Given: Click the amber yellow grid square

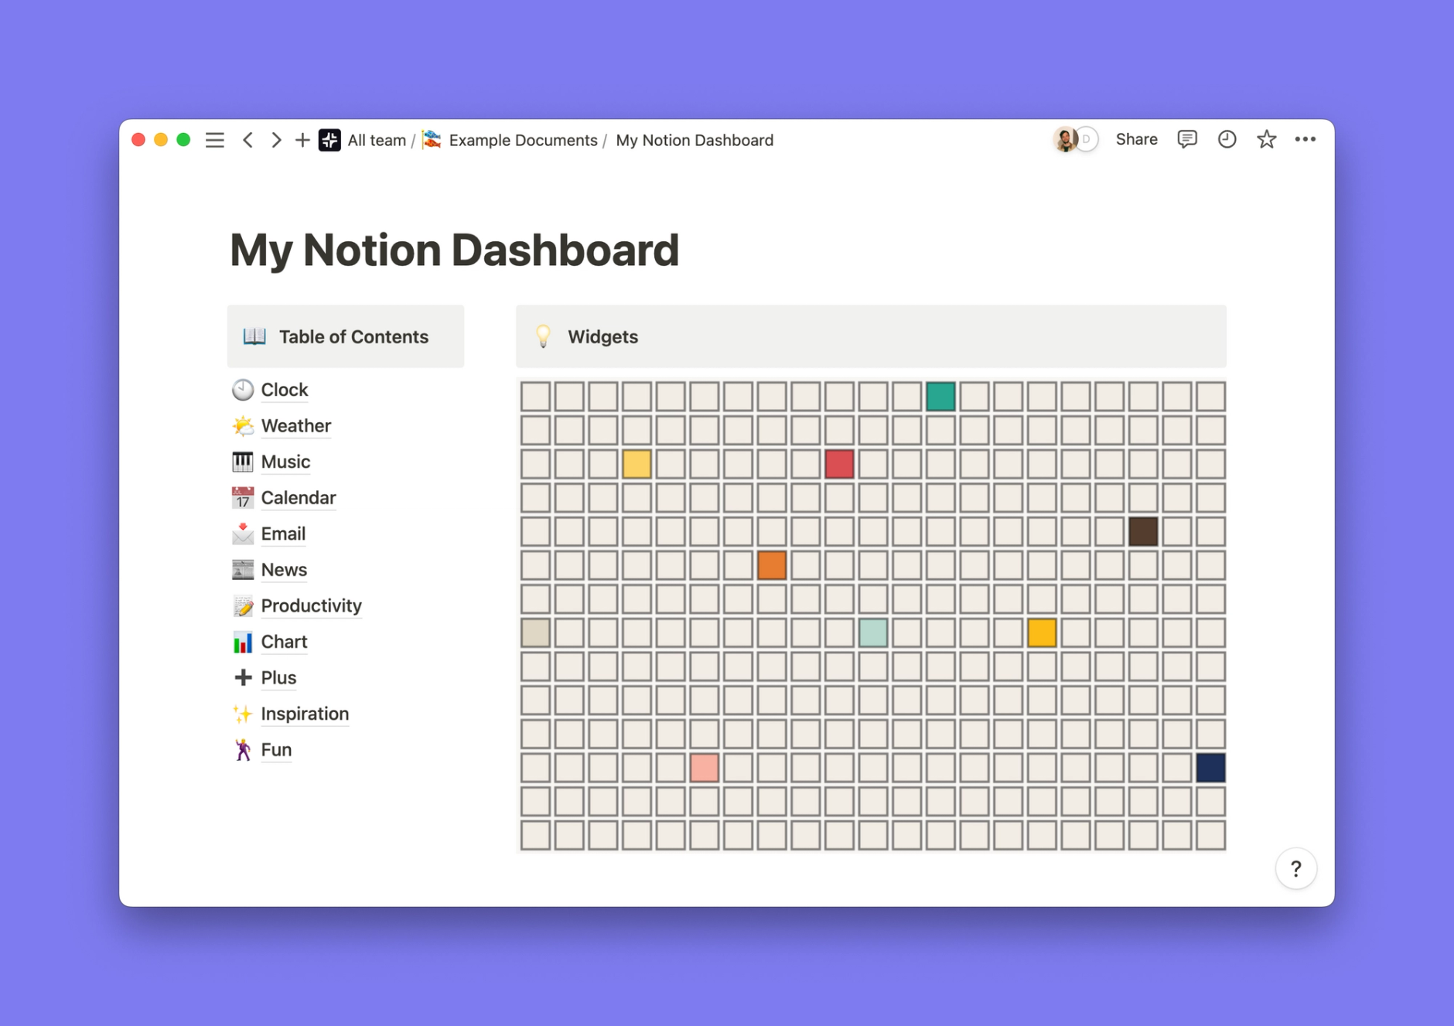Looking at the screenshot, I should point(1042,632).
